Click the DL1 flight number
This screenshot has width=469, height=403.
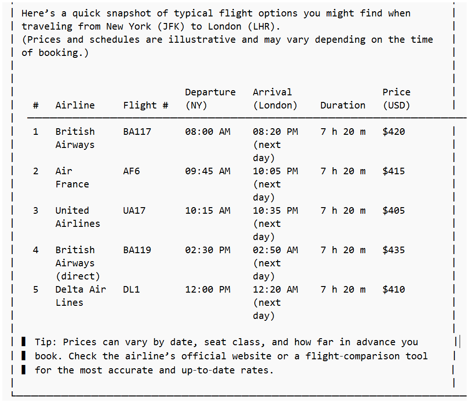tap(132, 289)
